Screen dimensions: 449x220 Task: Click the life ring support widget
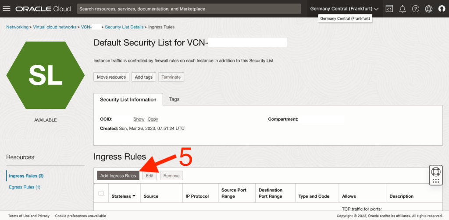tap(435, 171)
